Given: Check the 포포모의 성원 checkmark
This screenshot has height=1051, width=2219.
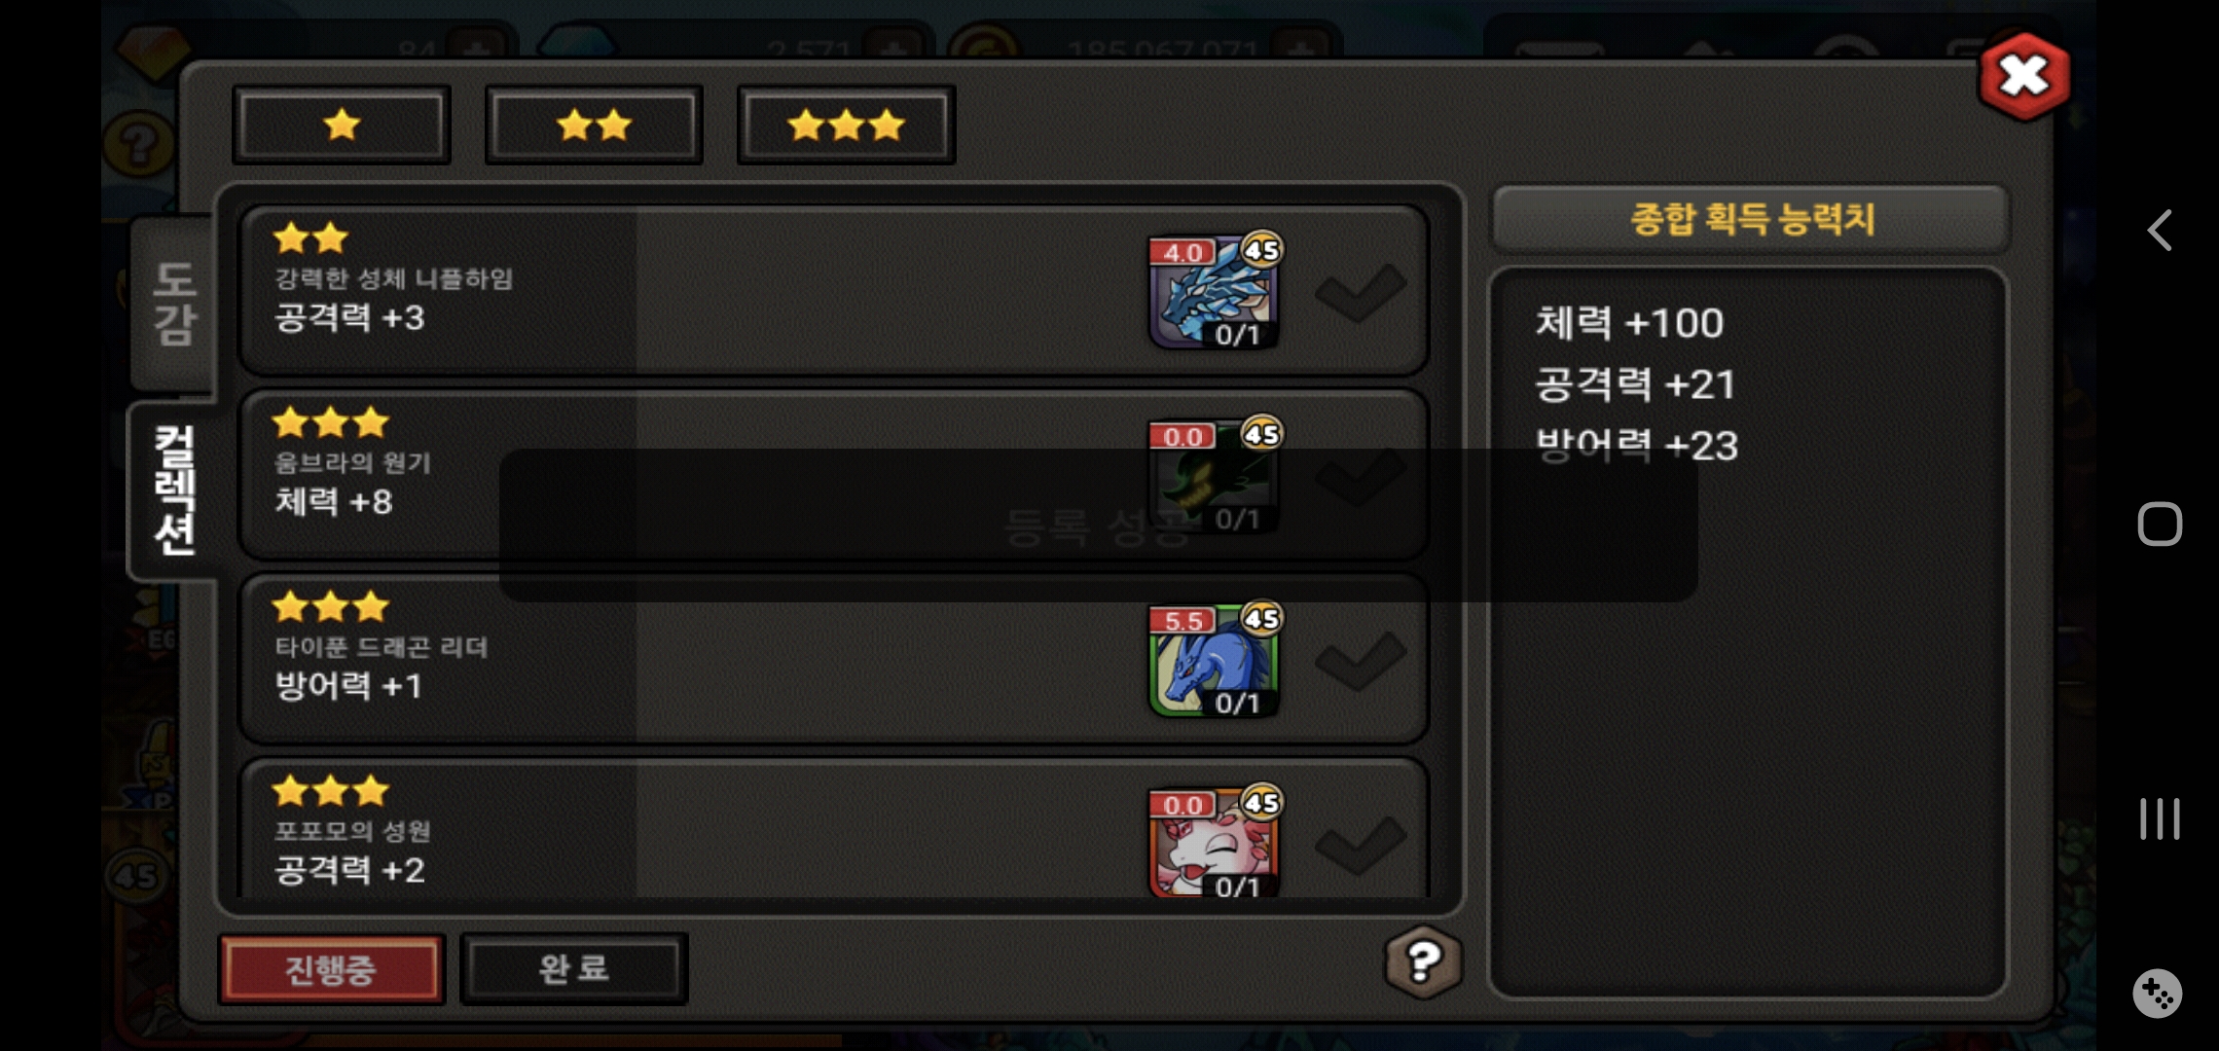Looking at the screenshot, I should [x=1361, y=845].
